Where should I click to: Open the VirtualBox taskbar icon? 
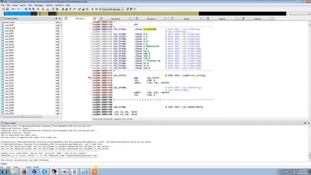[x=34, y=172]
